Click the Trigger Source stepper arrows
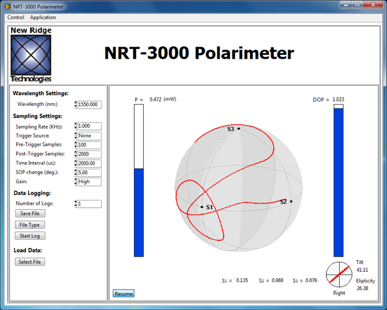Viewport: 387px width, 310px height. pyautogui.click(x=76, y=136)
